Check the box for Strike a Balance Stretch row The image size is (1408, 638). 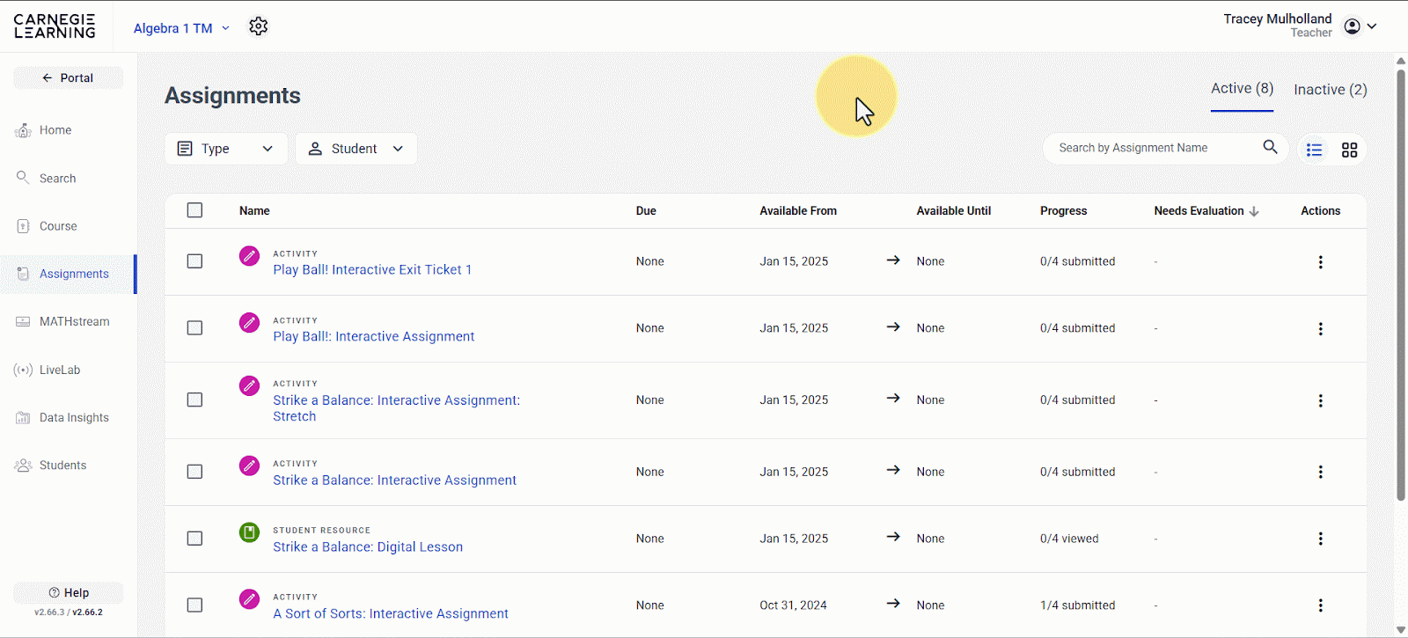click(194, 400)
